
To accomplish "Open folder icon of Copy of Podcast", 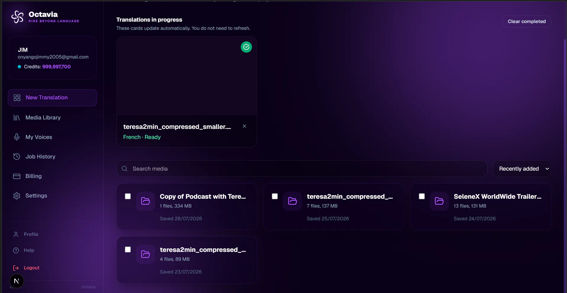I will coord(146,201).
